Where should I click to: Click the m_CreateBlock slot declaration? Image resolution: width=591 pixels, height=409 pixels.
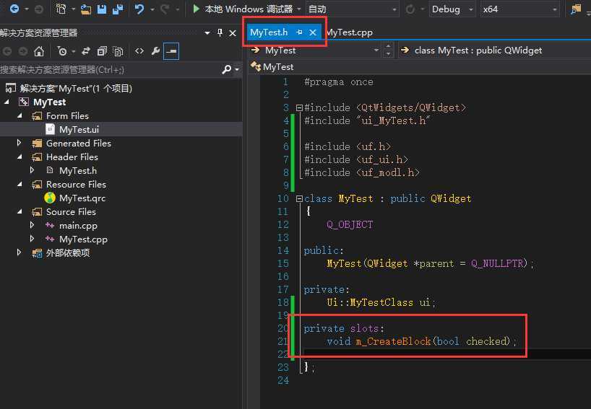pos(421,341)
